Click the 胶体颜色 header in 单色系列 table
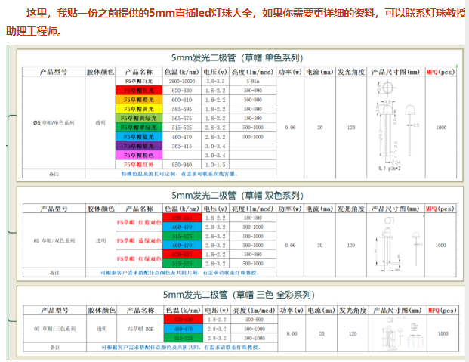Screen dimensions: 469x362 [x=100, y=72]
